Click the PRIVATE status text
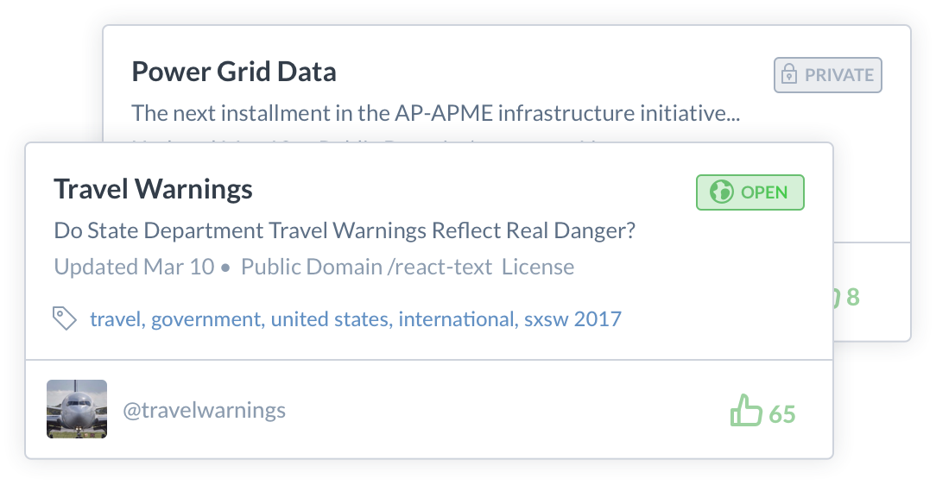This screenshot has height=485, width=936. point(838,75)
